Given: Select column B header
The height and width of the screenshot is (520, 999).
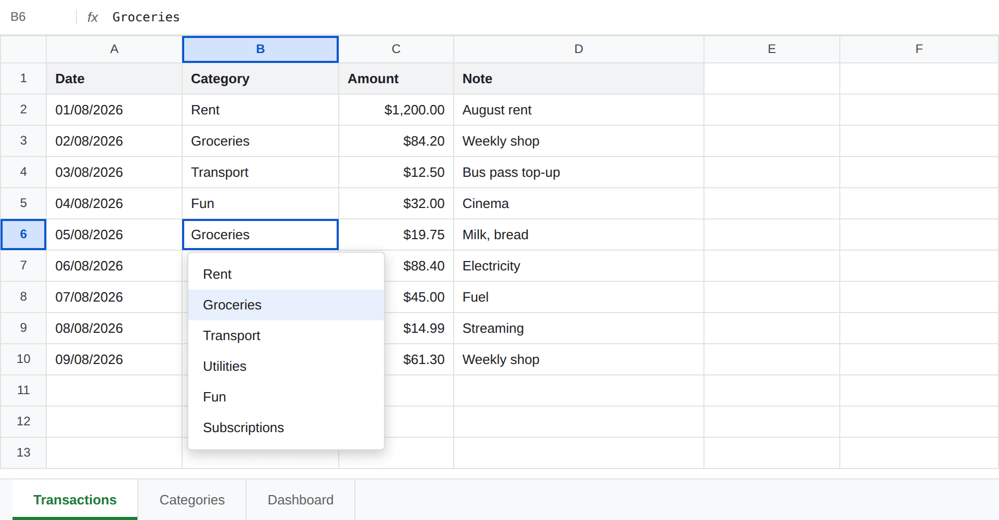Looking at the screenshot, I should 260,49.
